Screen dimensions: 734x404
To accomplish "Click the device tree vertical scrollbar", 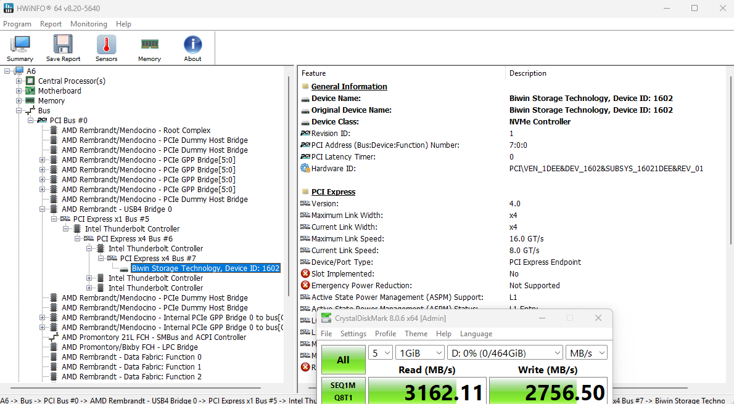I will (x=289, y=187).
